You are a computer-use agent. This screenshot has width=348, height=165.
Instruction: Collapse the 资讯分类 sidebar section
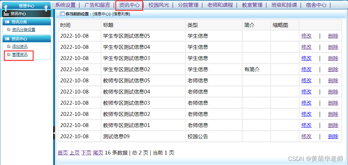(x=27, y=22)
